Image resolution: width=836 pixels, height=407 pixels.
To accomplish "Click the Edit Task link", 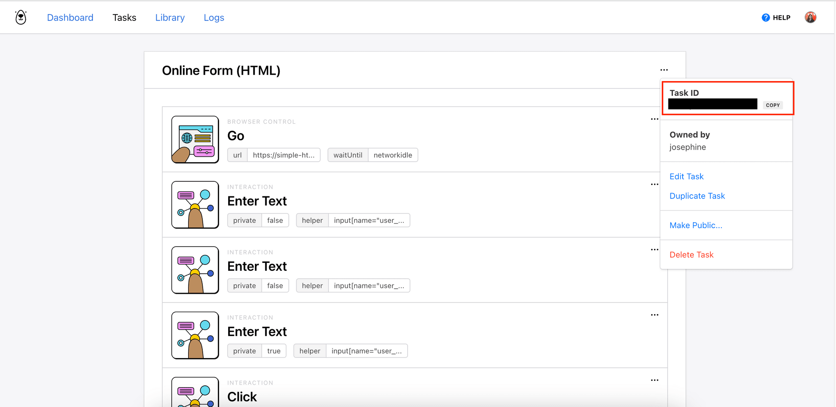I will click(686, 176).
